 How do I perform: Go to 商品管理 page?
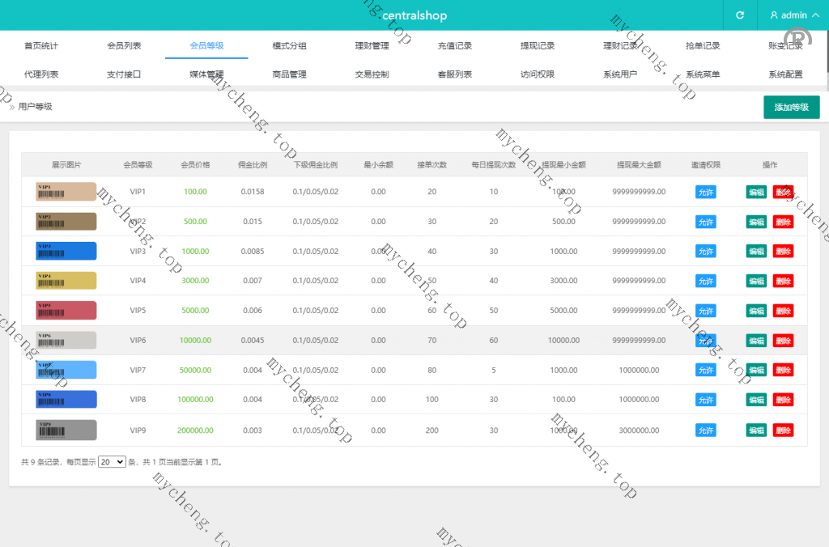tap(289, 74)
